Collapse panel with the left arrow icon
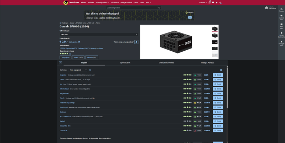 pos(60,63)
